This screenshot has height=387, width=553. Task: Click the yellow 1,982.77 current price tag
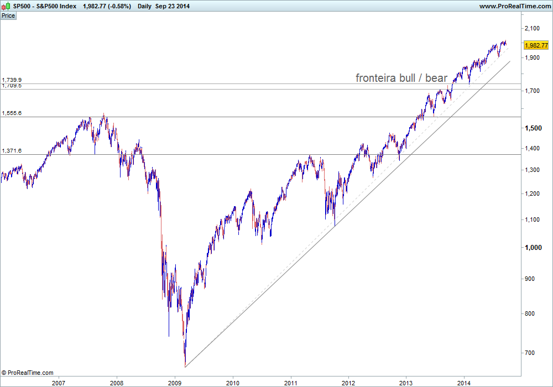(536, 45)
